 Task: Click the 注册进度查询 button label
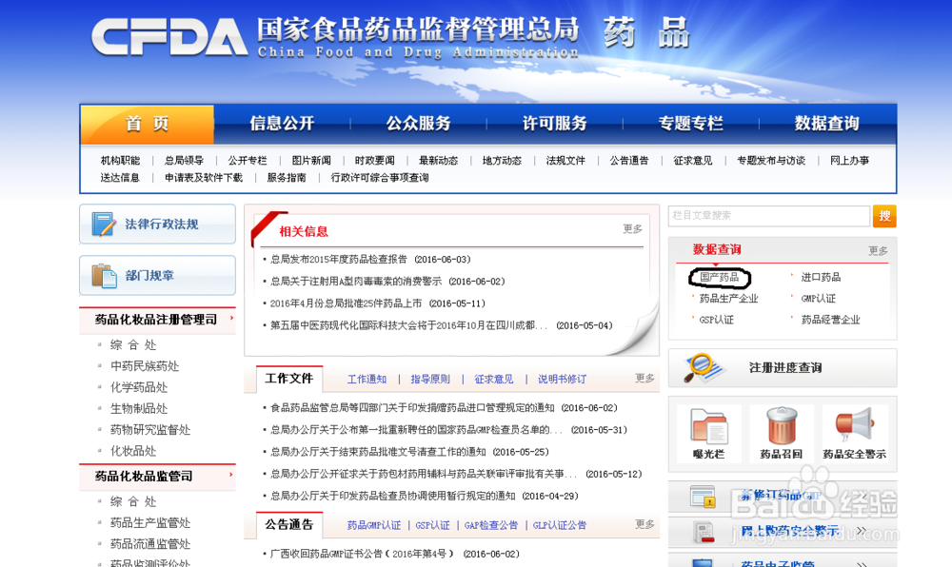click(x=785, y=367)
